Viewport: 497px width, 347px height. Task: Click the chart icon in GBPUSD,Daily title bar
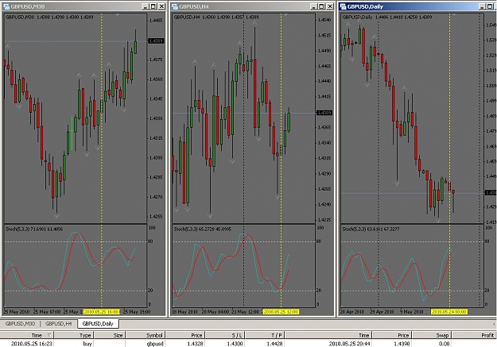tap(343, 6)
